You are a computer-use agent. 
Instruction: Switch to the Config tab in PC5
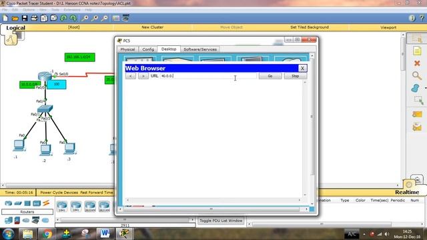pyautogui.click(x=148, y=49)
